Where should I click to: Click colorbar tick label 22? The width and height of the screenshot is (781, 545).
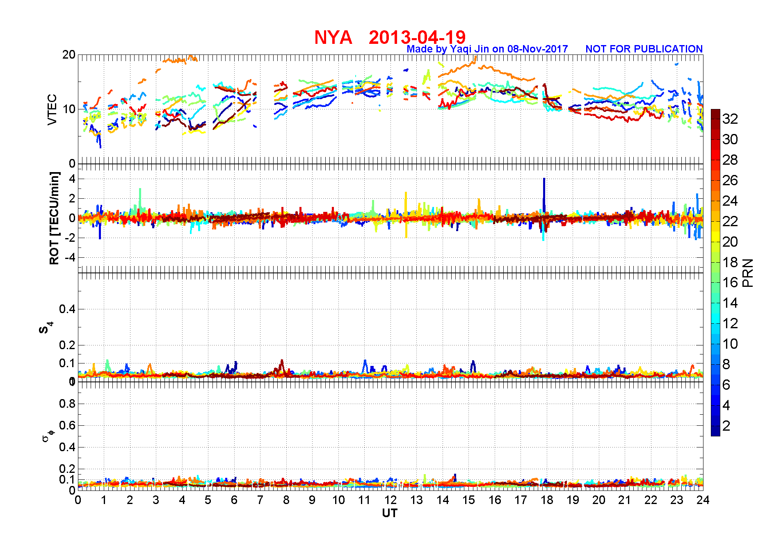click(x=730, y=221)
